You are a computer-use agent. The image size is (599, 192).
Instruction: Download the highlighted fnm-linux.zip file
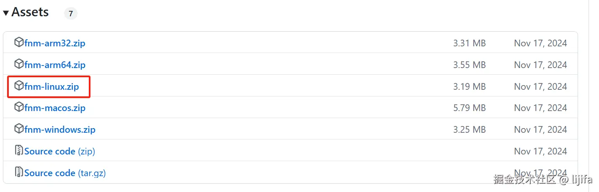(52, 86)
